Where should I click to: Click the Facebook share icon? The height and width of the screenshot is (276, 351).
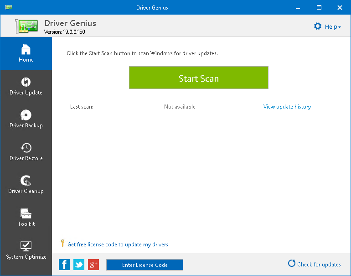coord(64,265)
